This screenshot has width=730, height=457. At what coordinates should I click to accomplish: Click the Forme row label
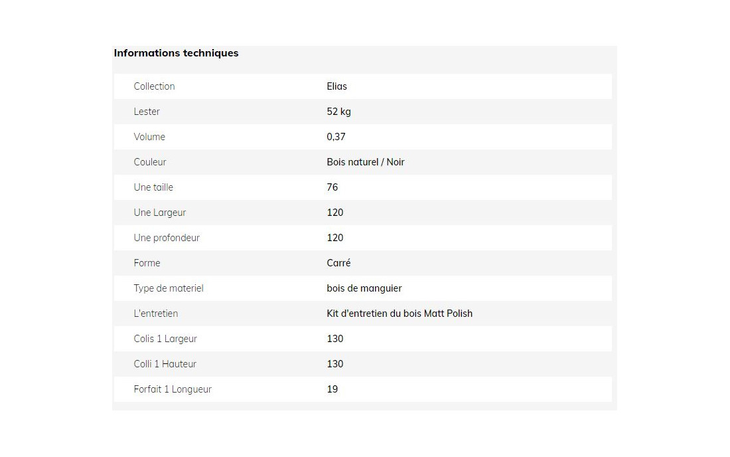coord(147,263)
